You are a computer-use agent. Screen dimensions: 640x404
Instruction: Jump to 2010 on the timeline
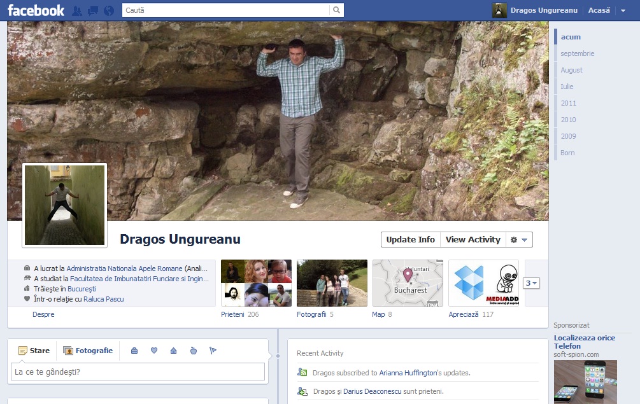(568, 120)
